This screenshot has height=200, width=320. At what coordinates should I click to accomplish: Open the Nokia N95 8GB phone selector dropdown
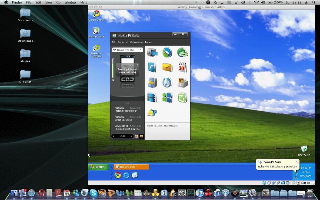127,50
